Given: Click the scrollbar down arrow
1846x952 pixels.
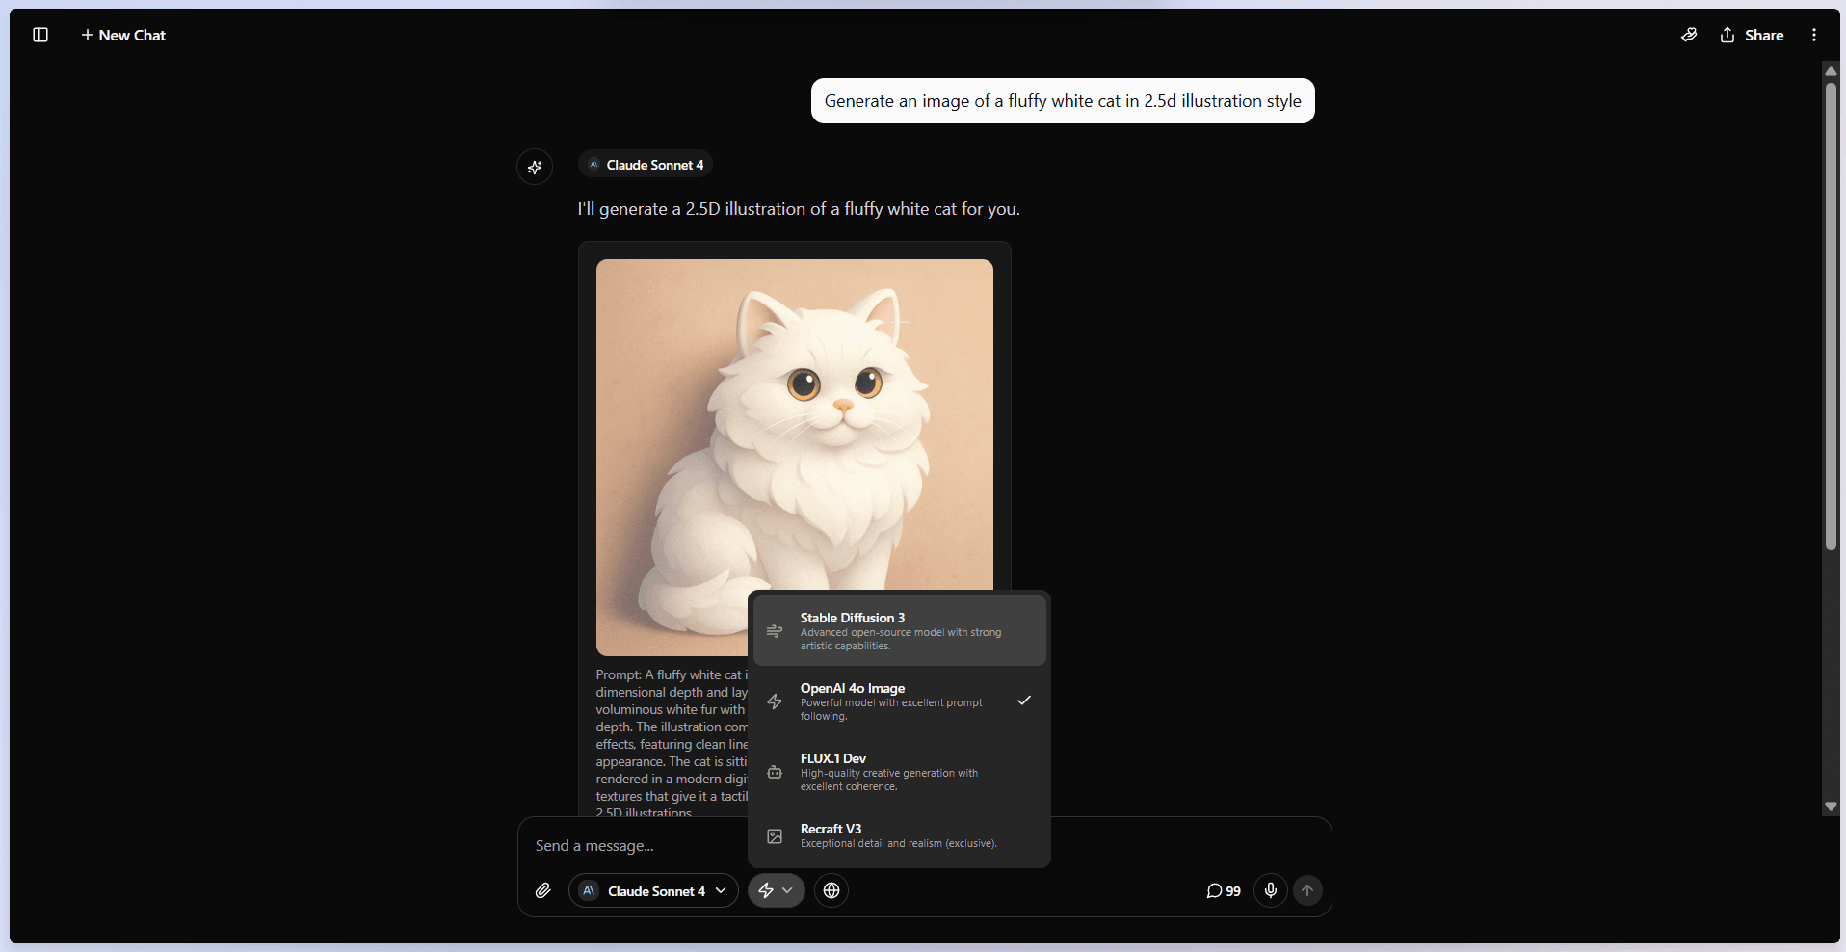Looking at the screenshot, I should pyautogui.click(x=1831, y=807).
